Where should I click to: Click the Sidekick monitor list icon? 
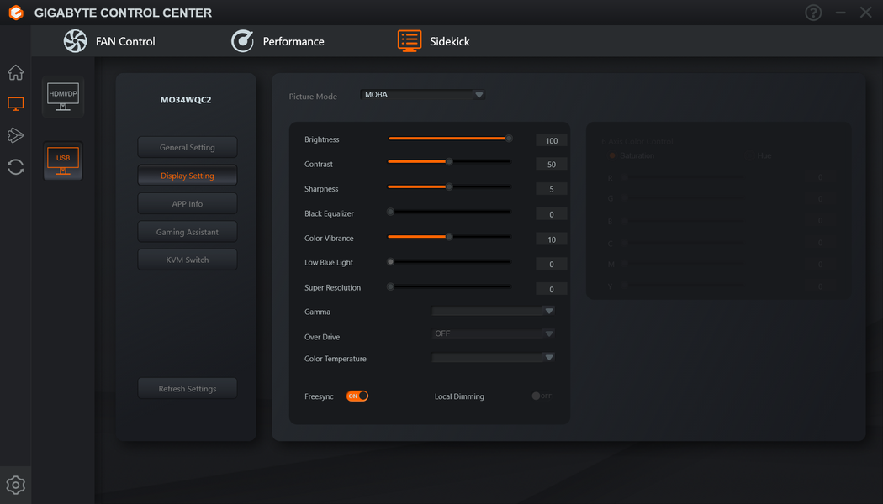tap(410, 41)
